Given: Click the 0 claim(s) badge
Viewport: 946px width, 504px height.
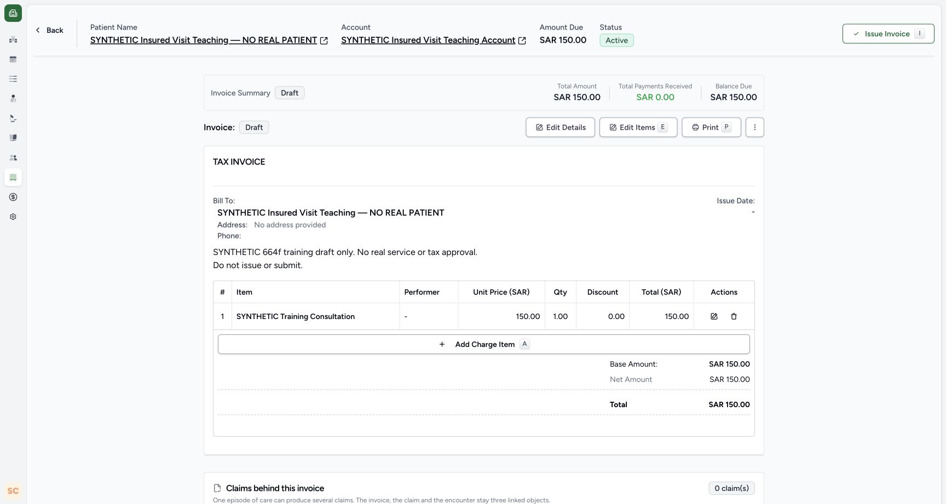Looking at the screenshot, I should point(731,488).
